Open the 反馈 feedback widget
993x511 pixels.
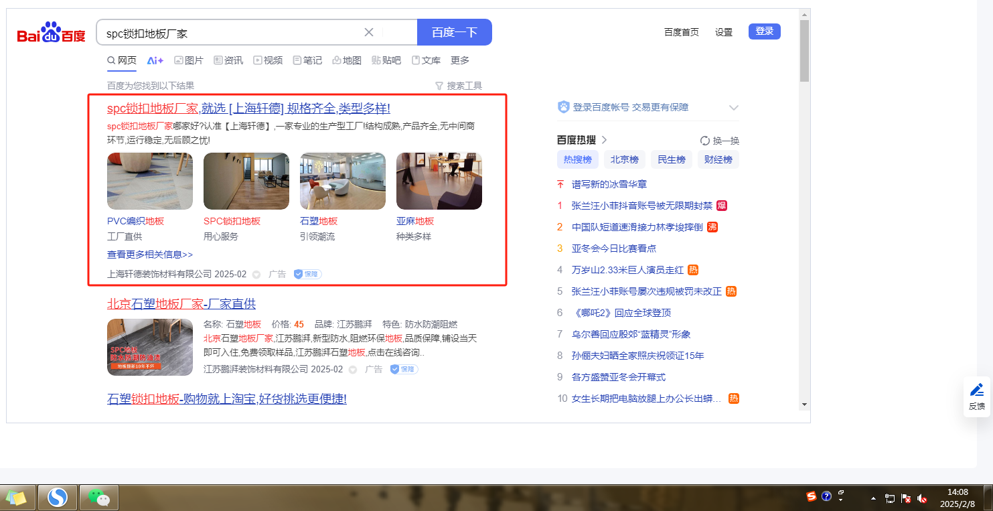977,397
